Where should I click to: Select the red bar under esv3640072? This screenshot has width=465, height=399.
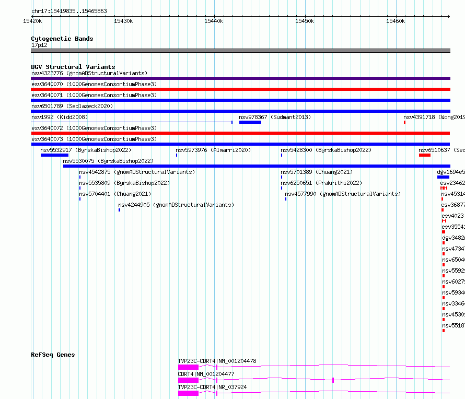pyautogui.click(x=240, y=133)
